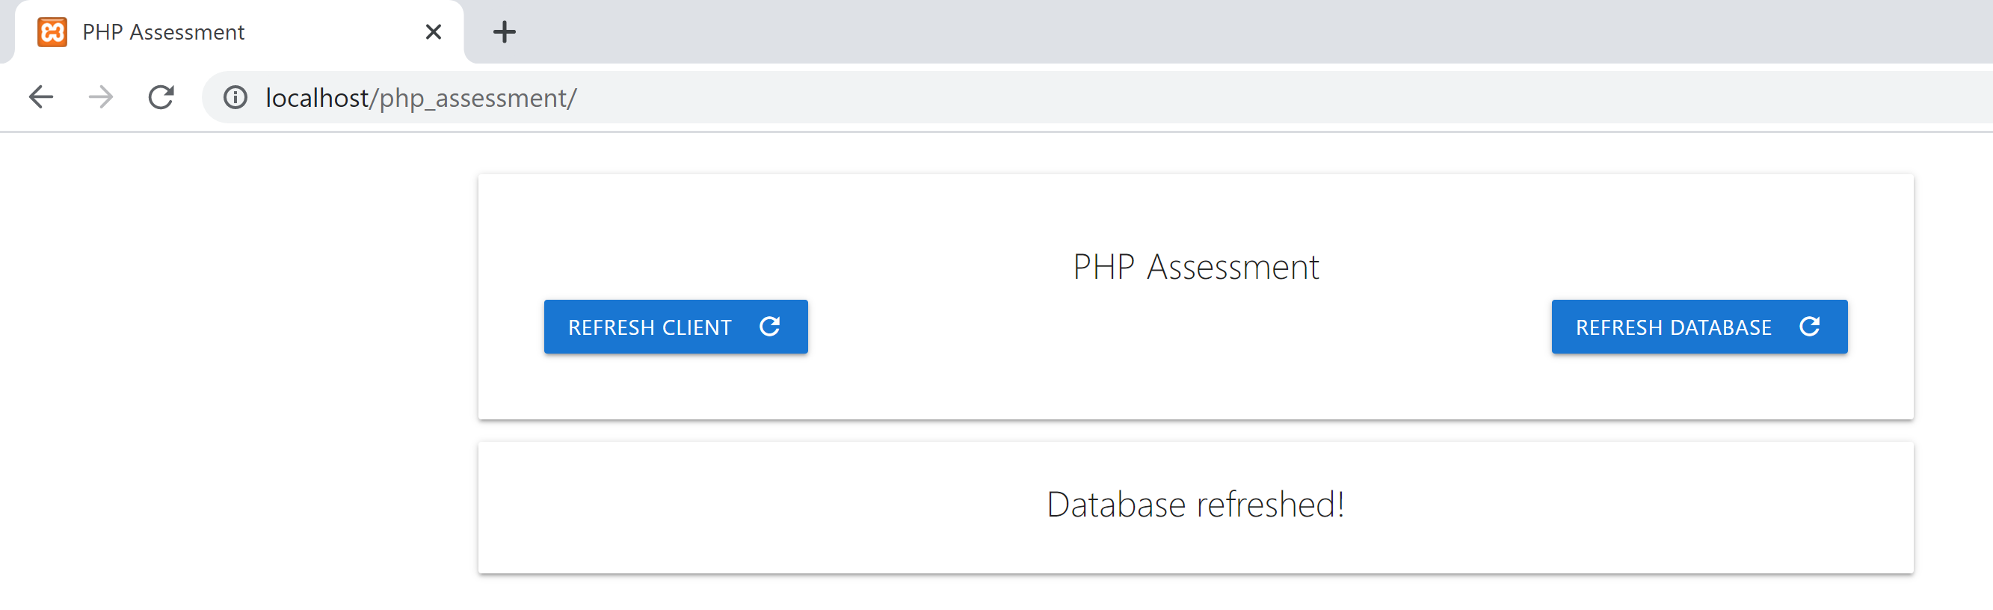Screen dimensions: 1993x610
Task: Click the refresh icon inside Refresh Client button
Action: click(769, 326)
